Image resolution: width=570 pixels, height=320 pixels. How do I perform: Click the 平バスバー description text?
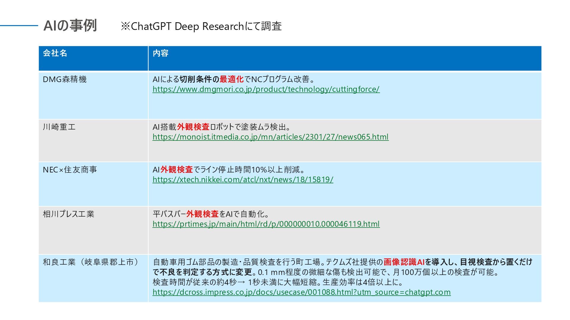pos(169,214)
